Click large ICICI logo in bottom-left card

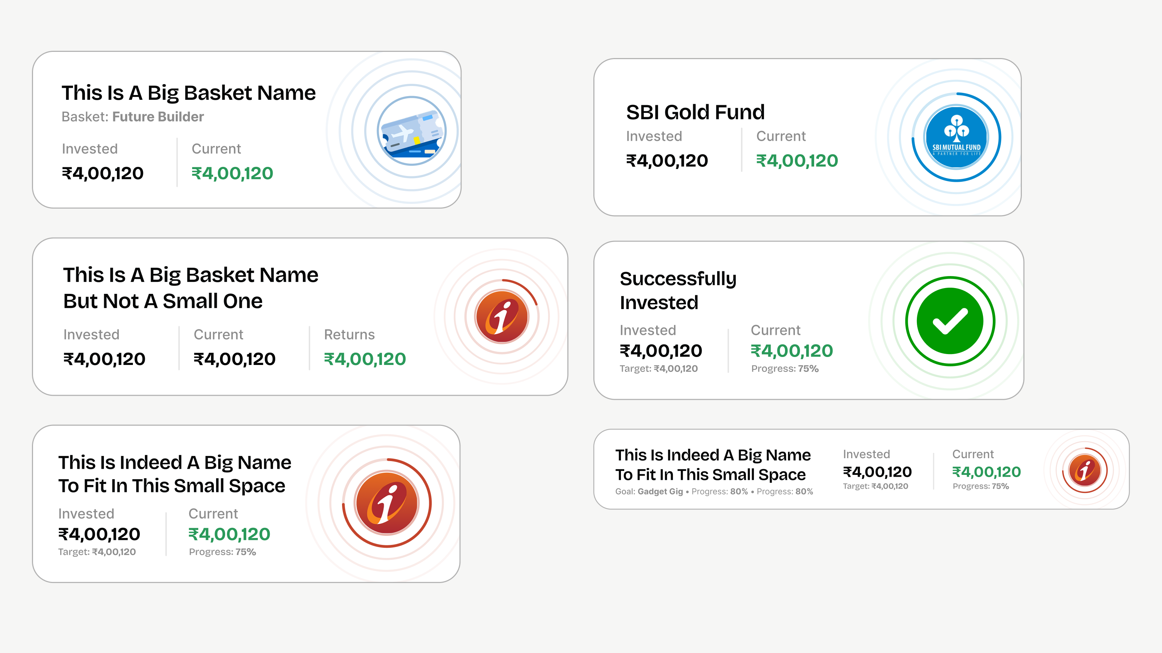click(x=387, y=503)
